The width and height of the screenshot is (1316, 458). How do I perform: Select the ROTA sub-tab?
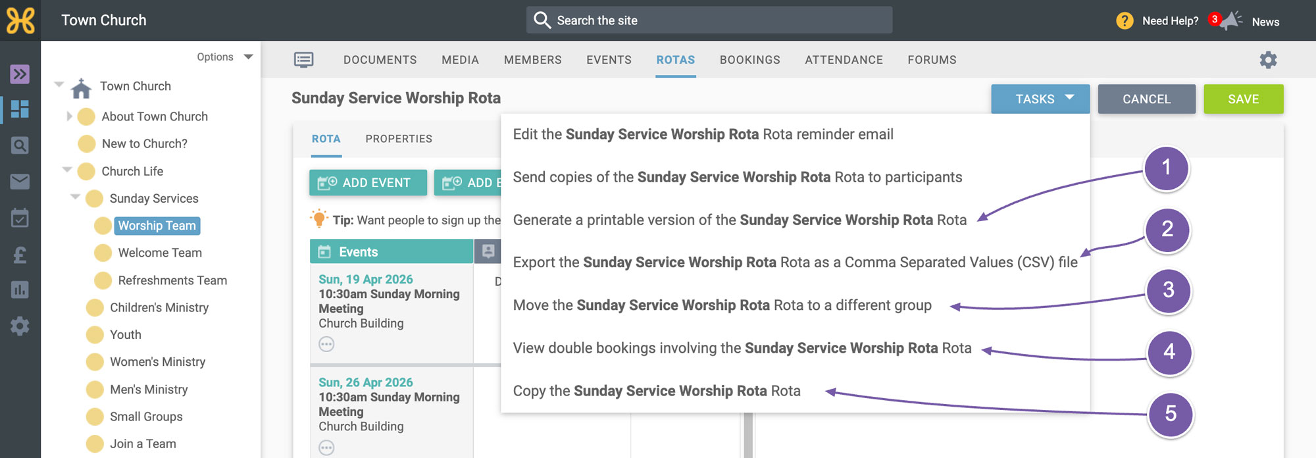[326, 139]
